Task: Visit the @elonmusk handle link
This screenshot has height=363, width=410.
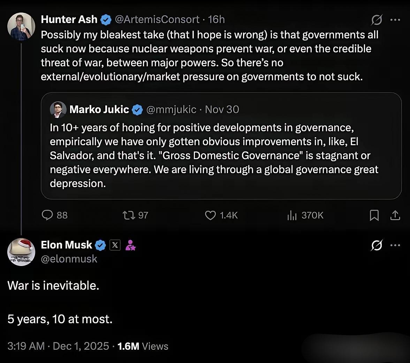Action: pyautogui.click(x=69, y=259)
